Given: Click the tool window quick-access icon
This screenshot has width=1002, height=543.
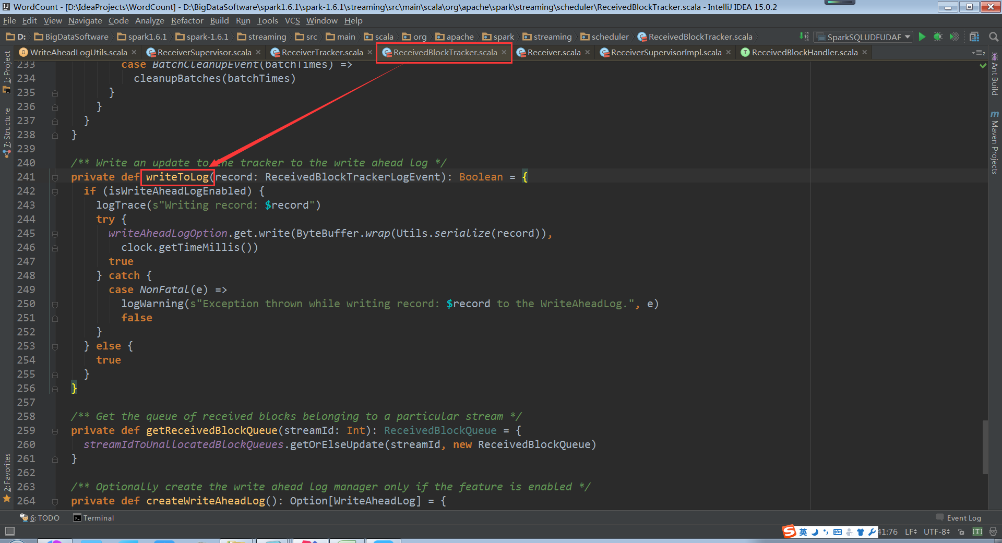Looking at the screenshot, I should click(9, 532).
